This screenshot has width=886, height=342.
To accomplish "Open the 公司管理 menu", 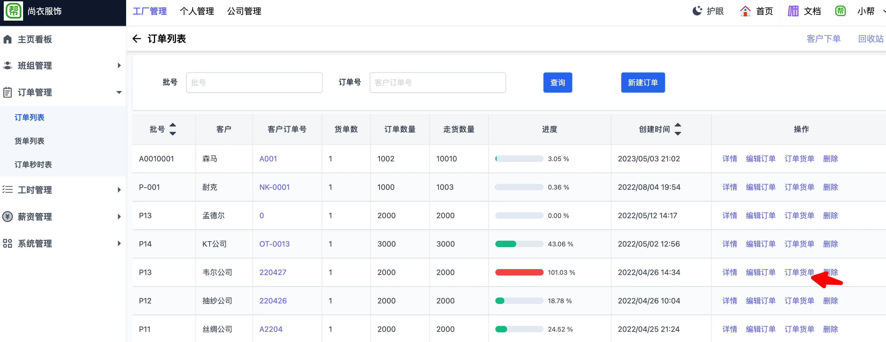I will (244, 11).
